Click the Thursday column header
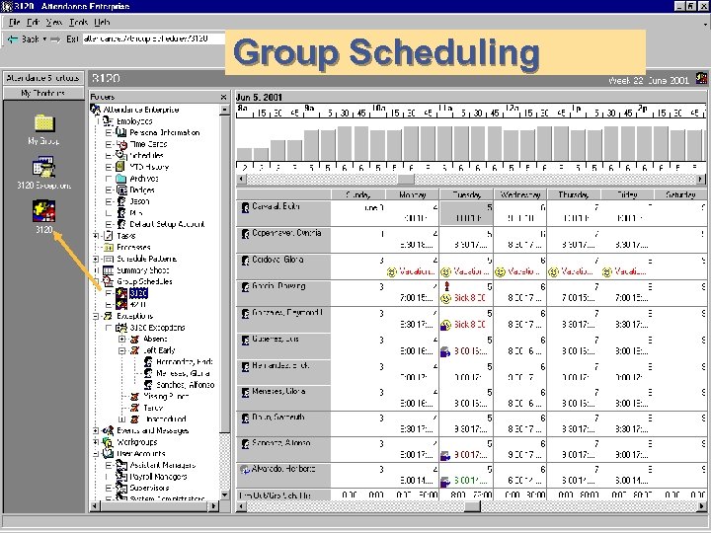711x533 pixels. pos(574,194)
